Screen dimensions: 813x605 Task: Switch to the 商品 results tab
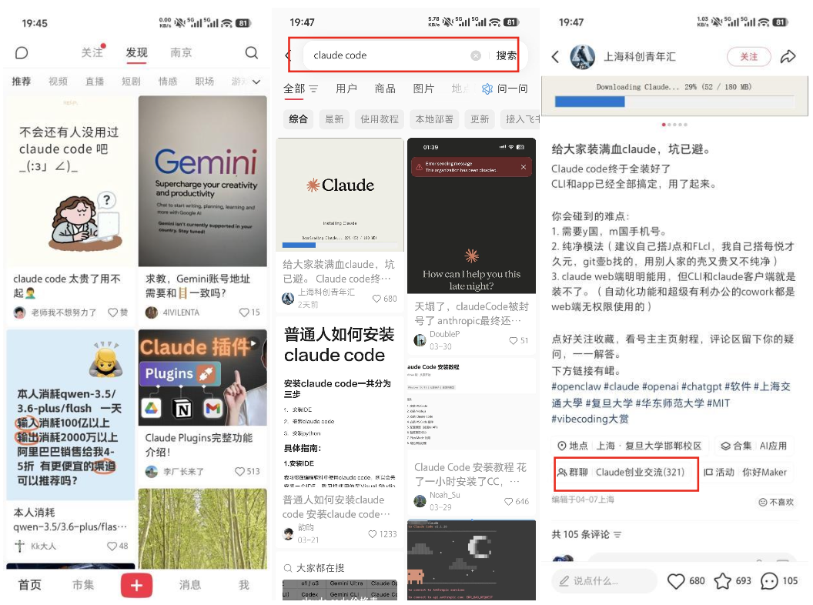pos(385,89)
